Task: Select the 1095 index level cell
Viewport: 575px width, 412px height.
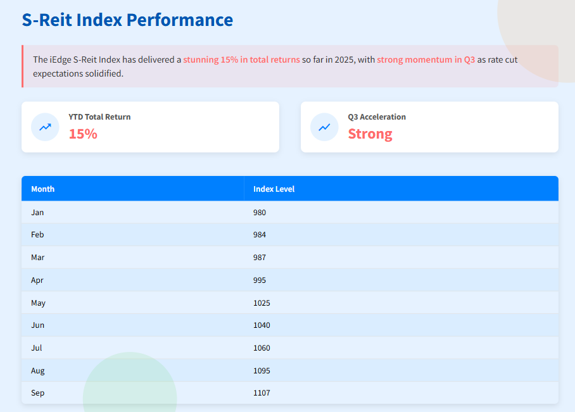Action: tap(401, 371)
